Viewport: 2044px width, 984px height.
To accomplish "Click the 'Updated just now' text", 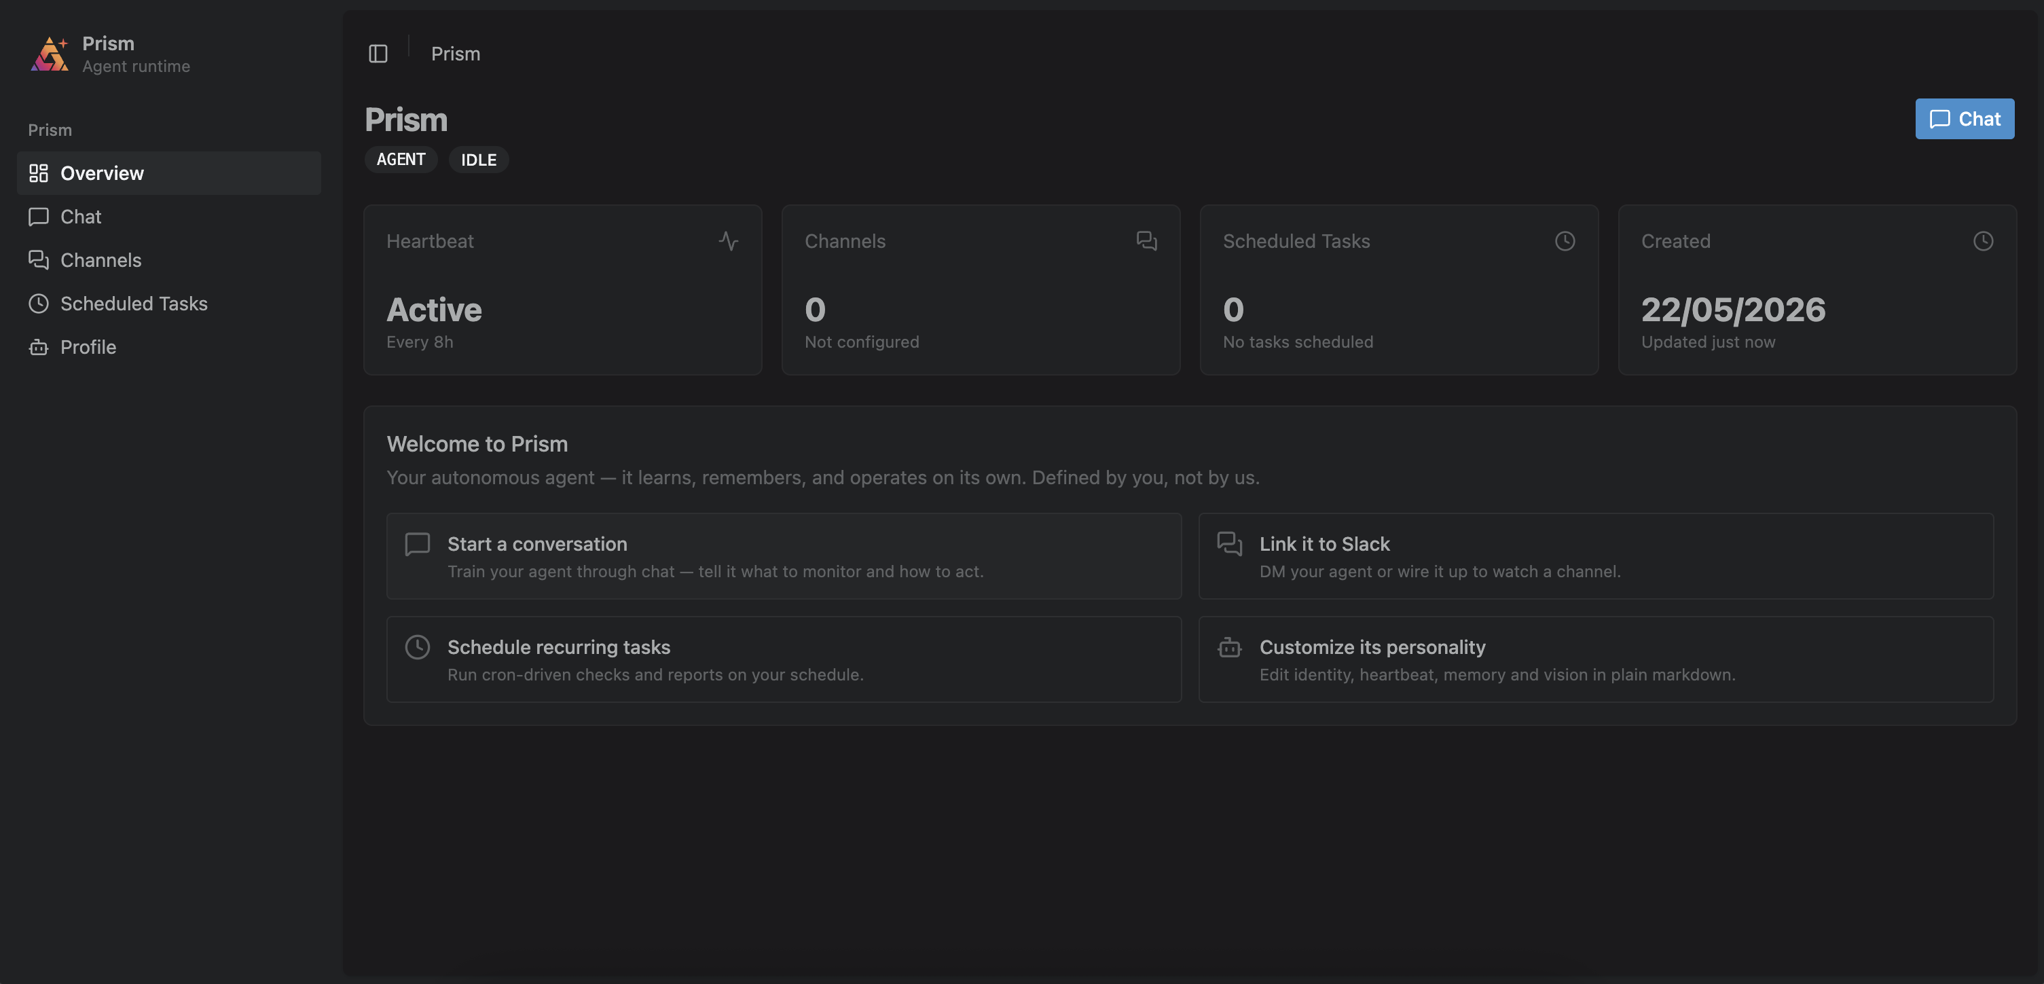I will click(x=1709, y=342).
